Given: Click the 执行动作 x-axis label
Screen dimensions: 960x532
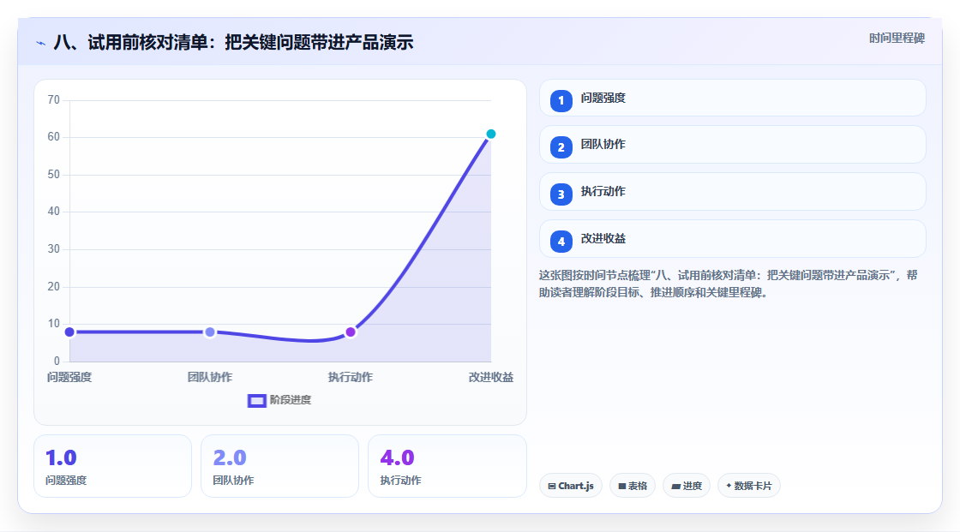Looking at the screenshot, I should pyautogui.click(x=351, y=377).
